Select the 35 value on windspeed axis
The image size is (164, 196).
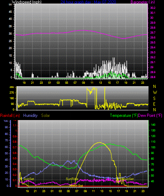pos(10,26)
